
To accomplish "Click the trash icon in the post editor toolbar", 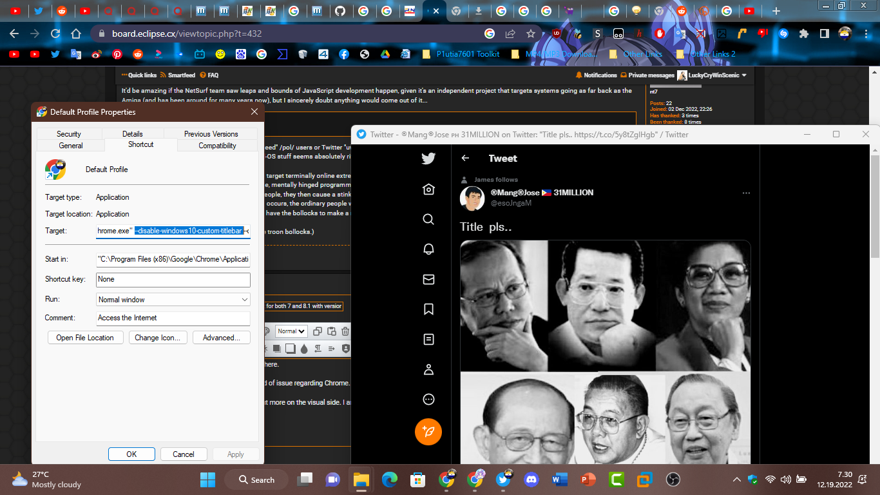I will [x=345, y=331].
